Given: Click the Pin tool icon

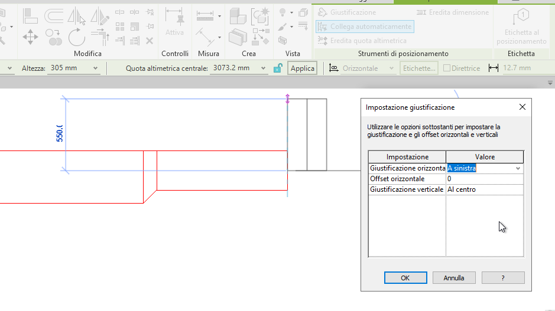Looking at the screenshot, I should [150, 27].
